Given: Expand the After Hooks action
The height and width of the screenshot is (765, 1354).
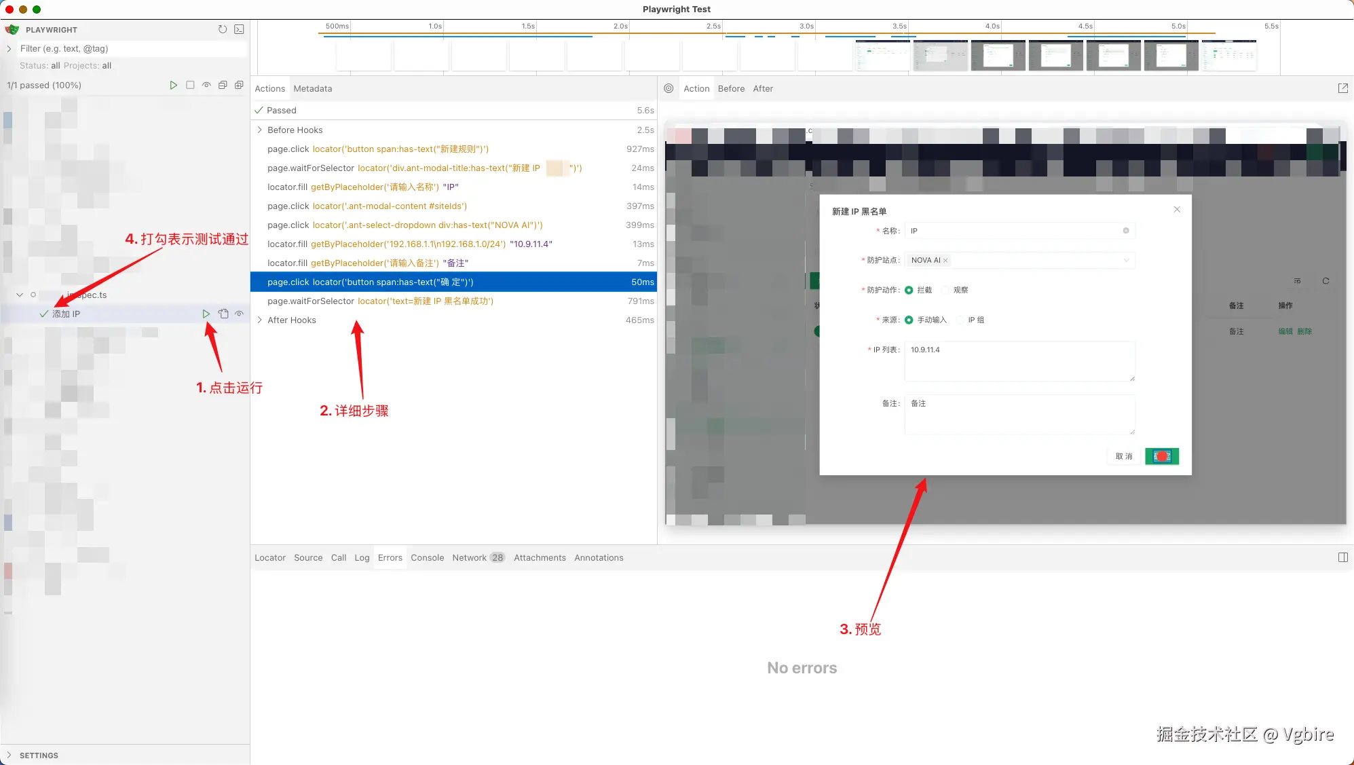Looking at the screenshot, I should coord(259,320).
